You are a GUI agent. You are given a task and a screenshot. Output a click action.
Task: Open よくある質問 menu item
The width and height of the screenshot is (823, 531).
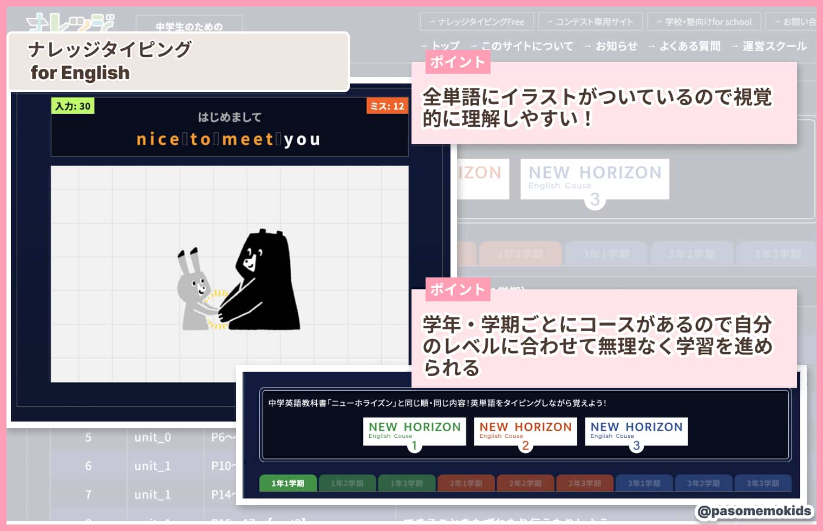click(685, 46)
